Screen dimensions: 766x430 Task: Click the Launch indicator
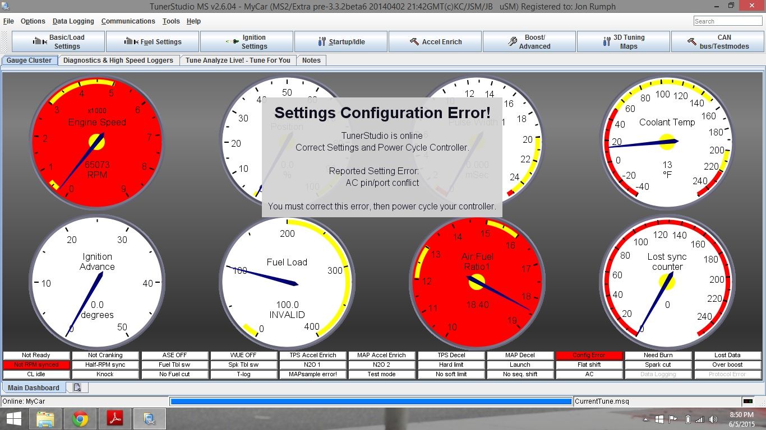click(x=520, y=365)
